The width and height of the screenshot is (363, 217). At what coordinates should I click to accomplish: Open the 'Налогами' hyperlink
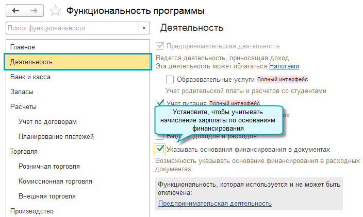[284, 66]
